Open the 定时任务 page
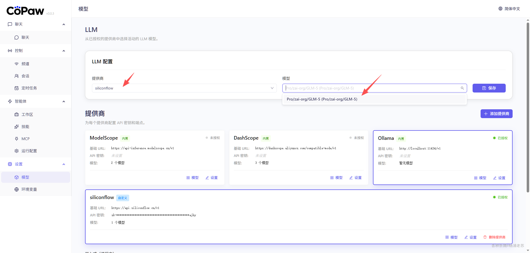Viewport: 530px width, 253px height. 36,88
